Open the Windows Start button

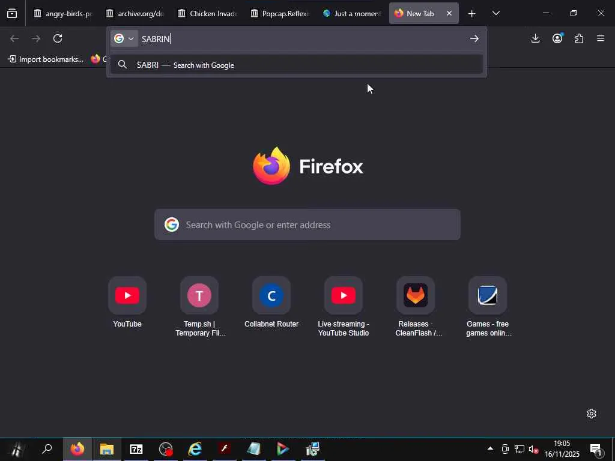[x=16, y=449]
